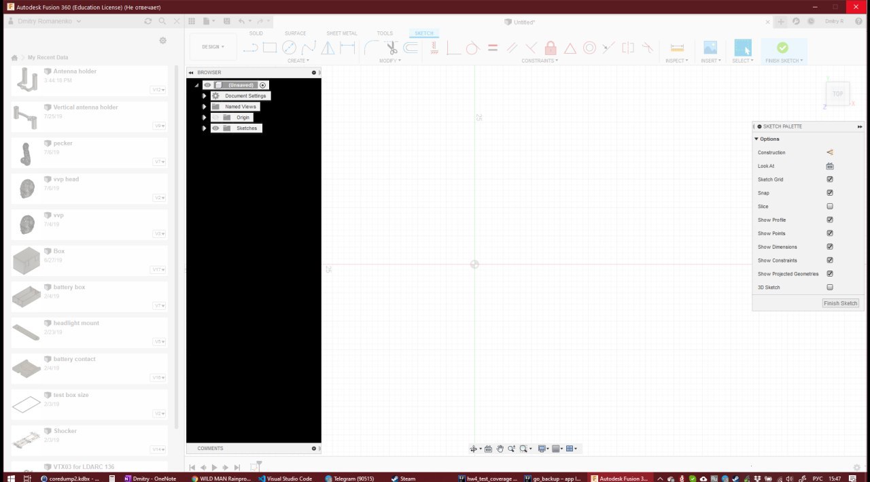Click the Measure icon in Inspect
Image resolution: width=870 pixels, height=482 pixels.
pyautogui.click(x=677, y=48)
